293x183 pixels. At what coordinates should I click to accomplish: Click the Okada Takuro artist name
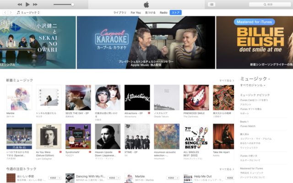coord(161,117)
